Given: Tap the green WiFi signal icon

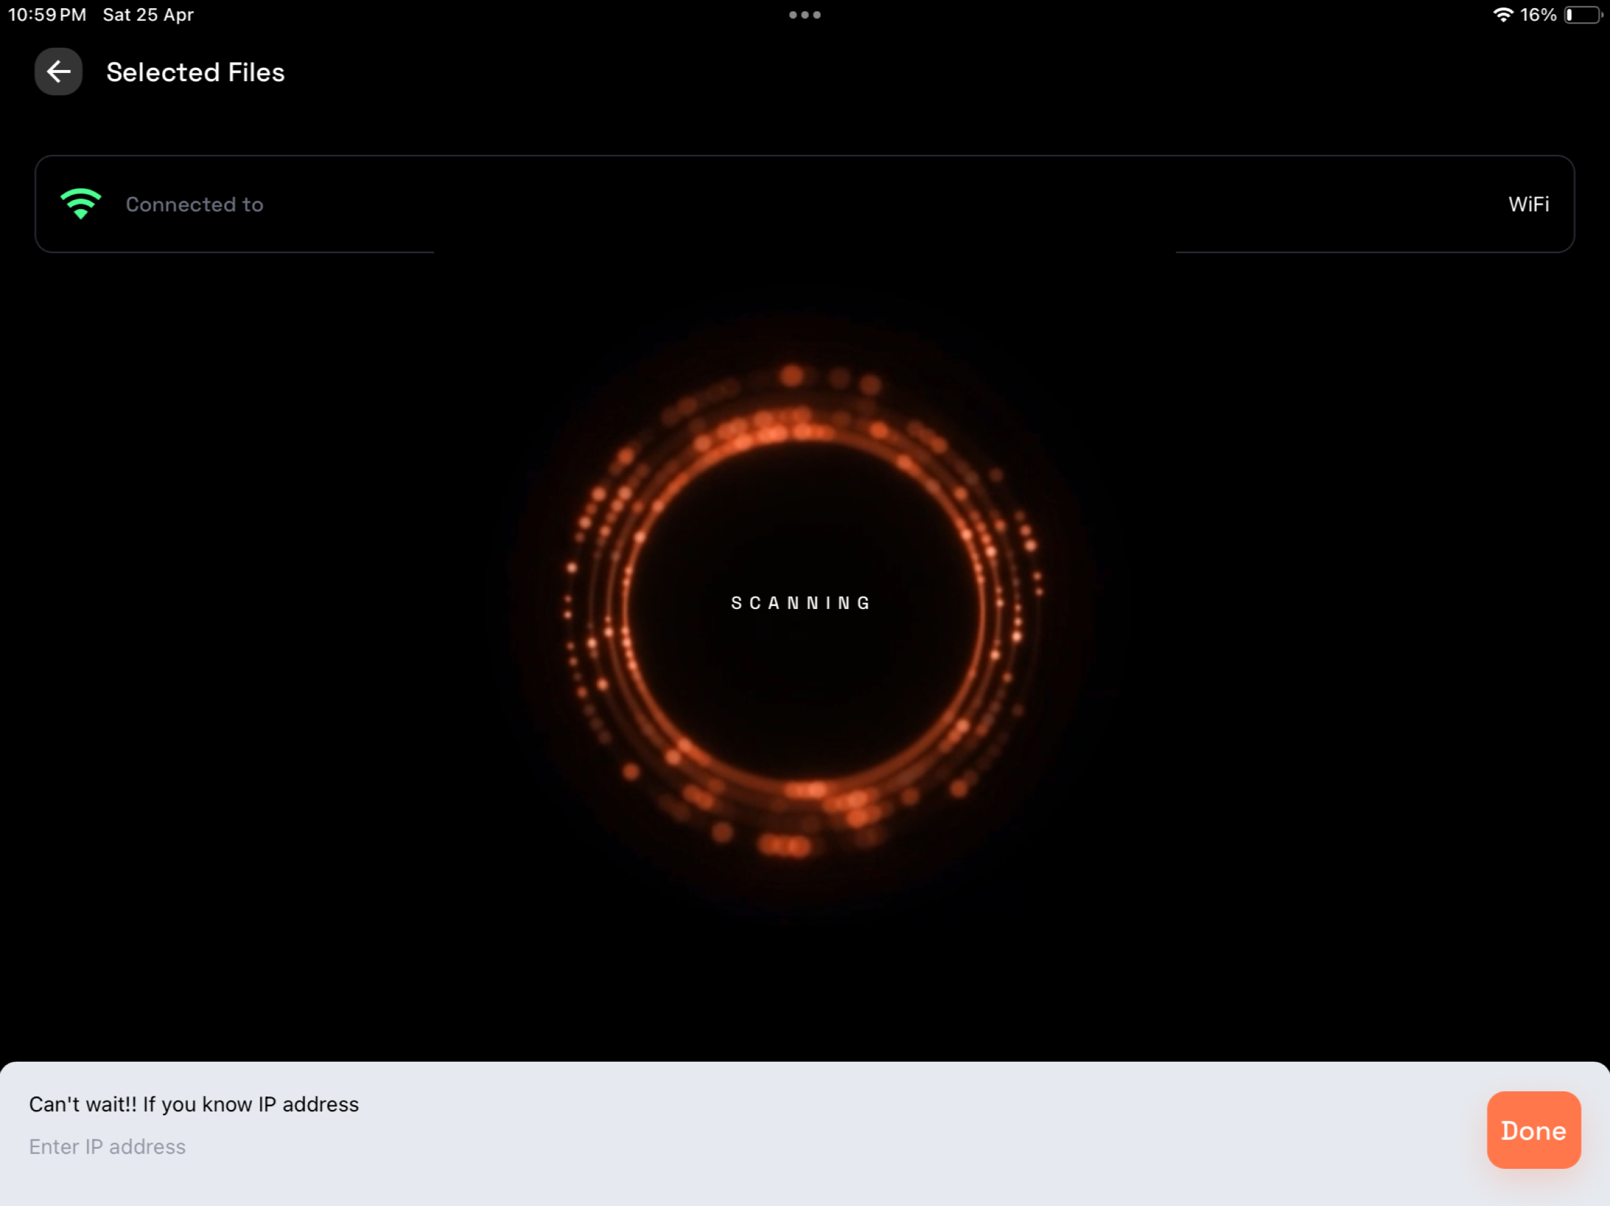Looking at the screenshot, I should pos(81,204).
